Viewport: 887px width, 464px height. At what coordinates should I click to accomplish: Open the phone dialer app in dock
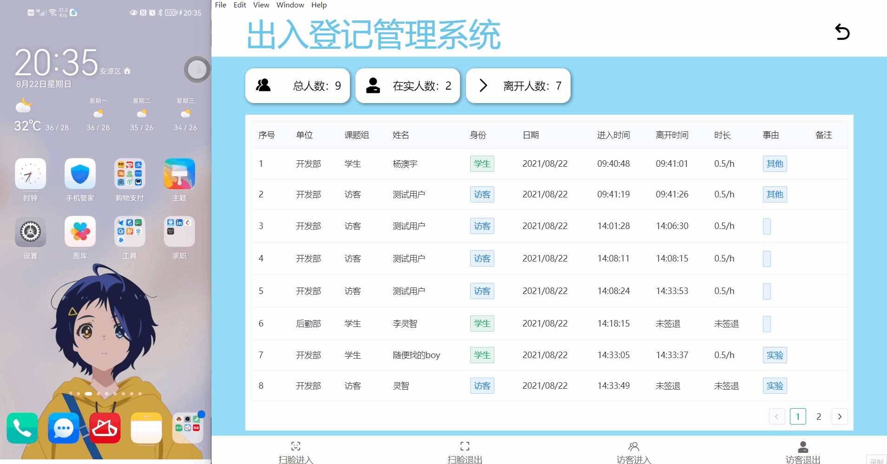[x=22, y=428]
